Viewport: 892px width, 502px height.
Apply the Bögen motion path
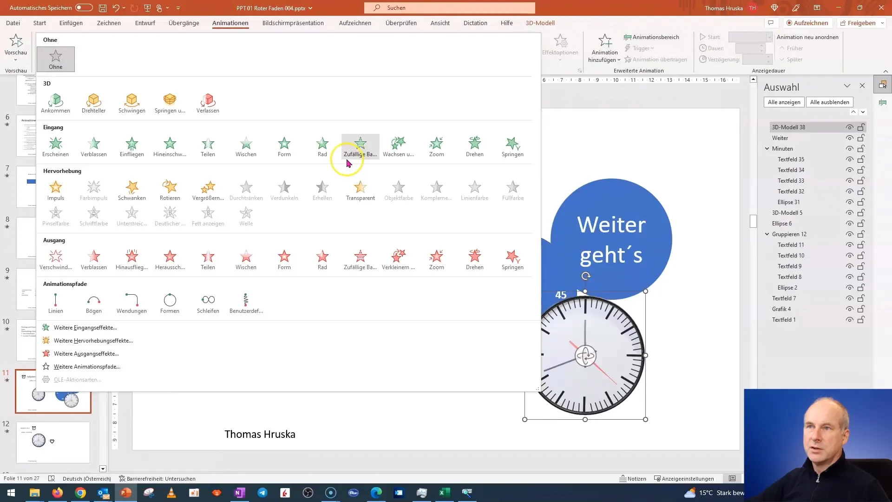(x=93, y=304)
